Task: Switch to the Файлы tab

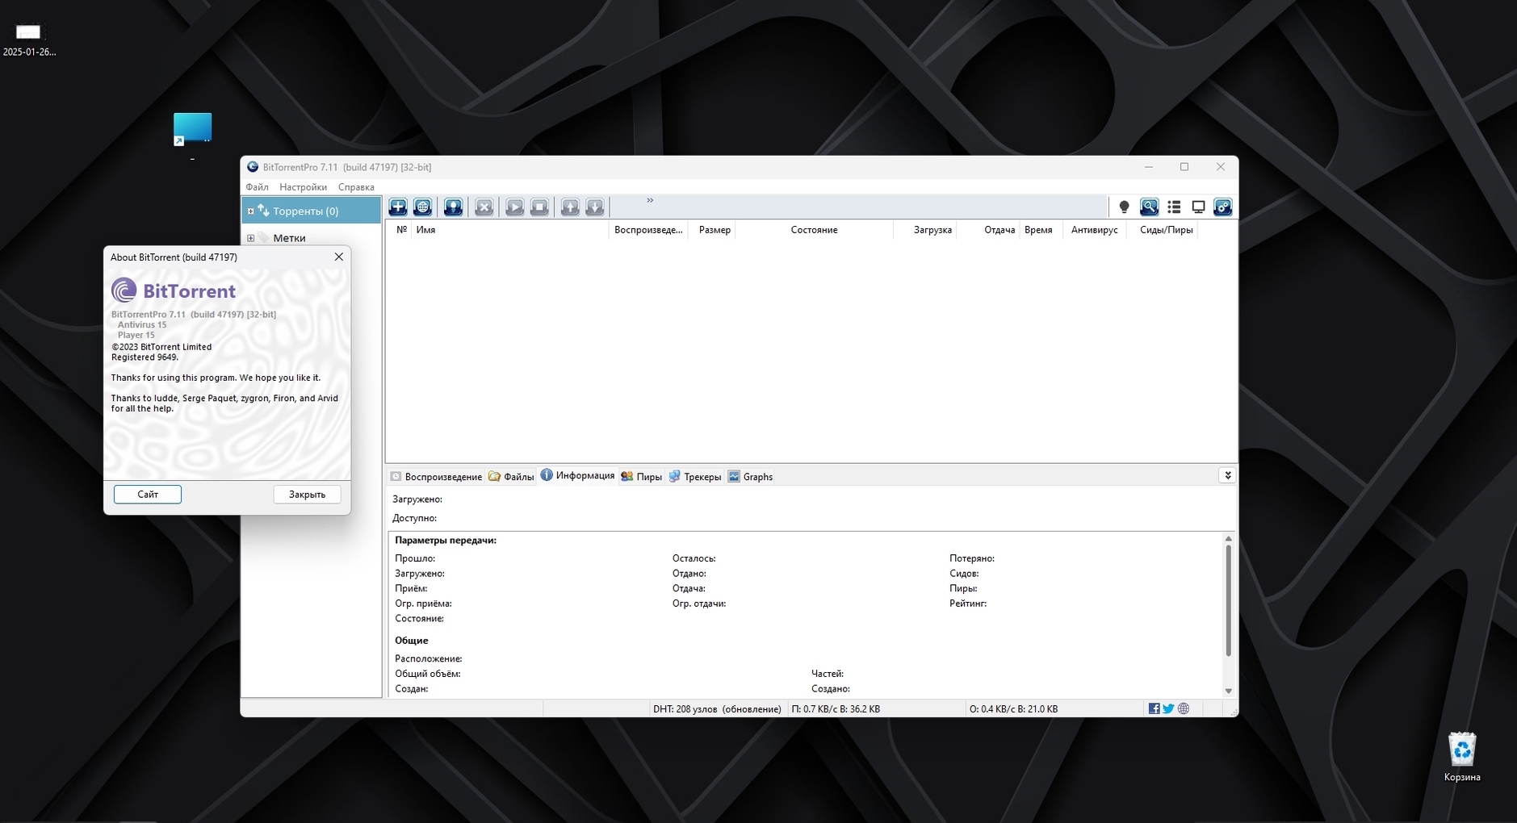Action: tap(511, 477)
